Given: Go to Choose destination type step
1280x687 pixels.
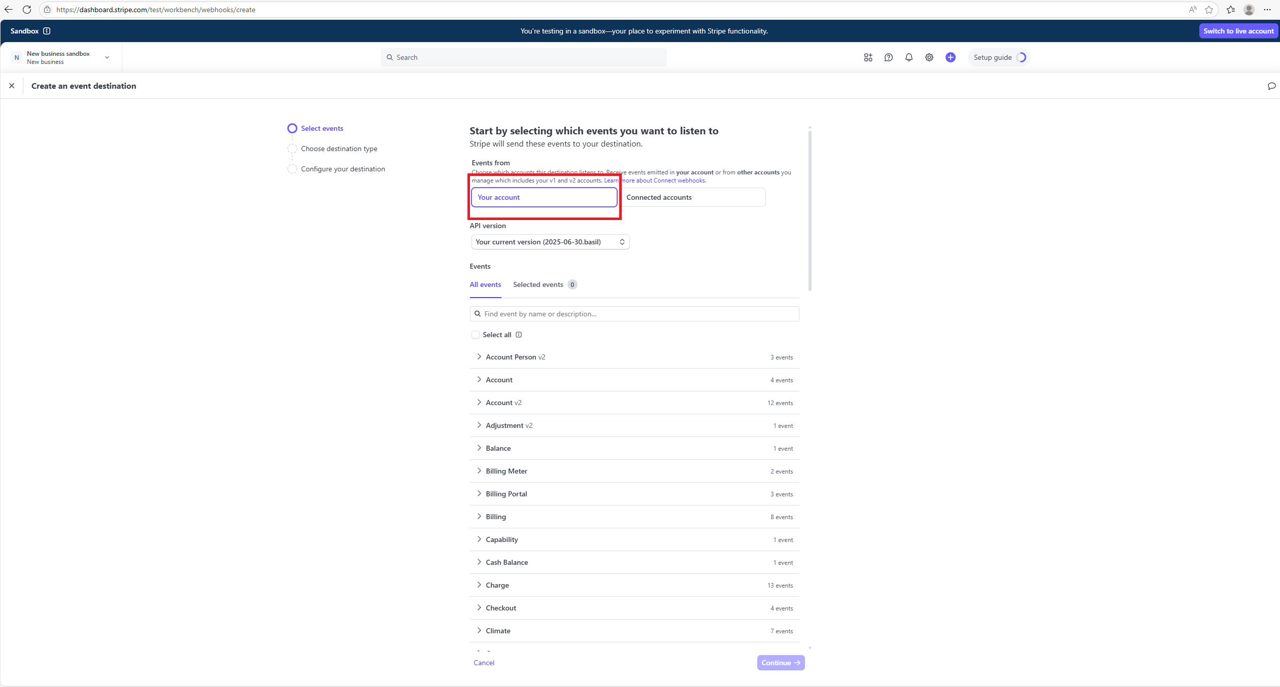Looking at the screenshot, I should pos(332,149).
